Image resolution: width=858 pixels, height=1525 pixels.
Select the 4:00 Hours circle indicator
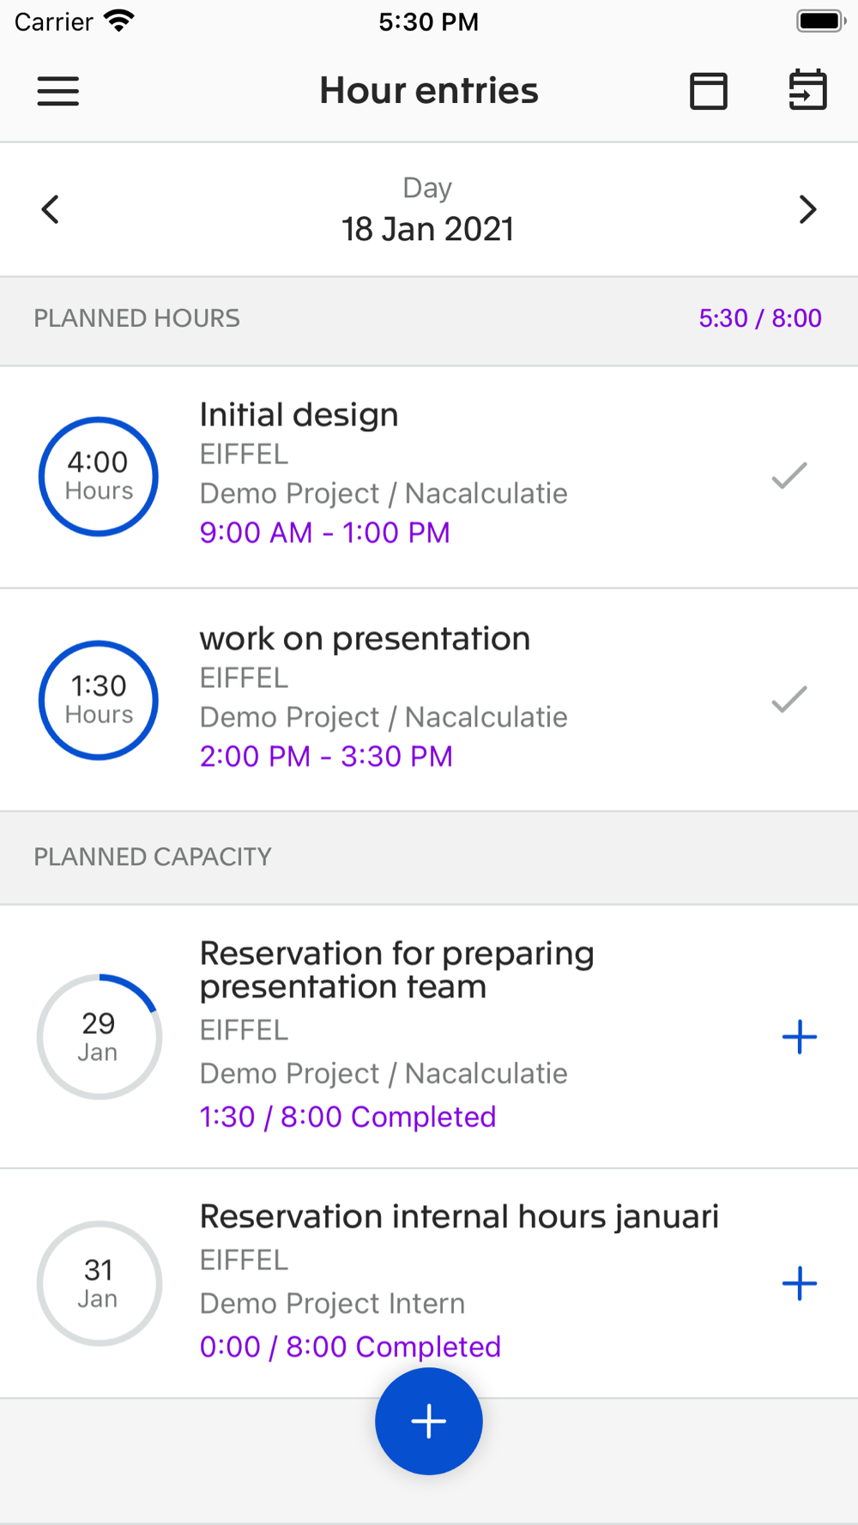(99, 477)
